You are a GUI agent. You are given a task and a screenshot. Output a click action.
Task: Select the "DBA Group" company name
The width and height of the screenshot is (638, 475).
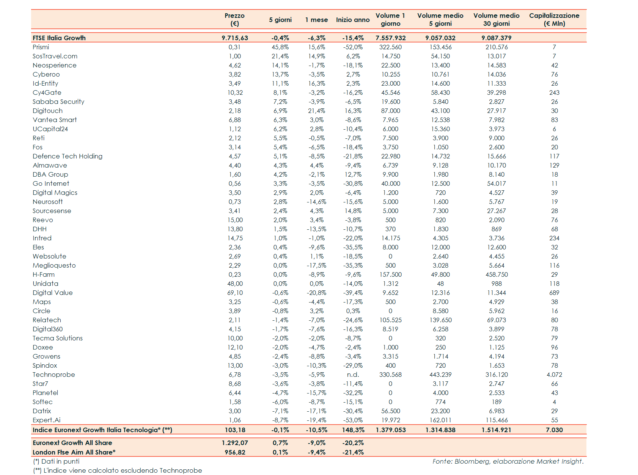point(50,174)
